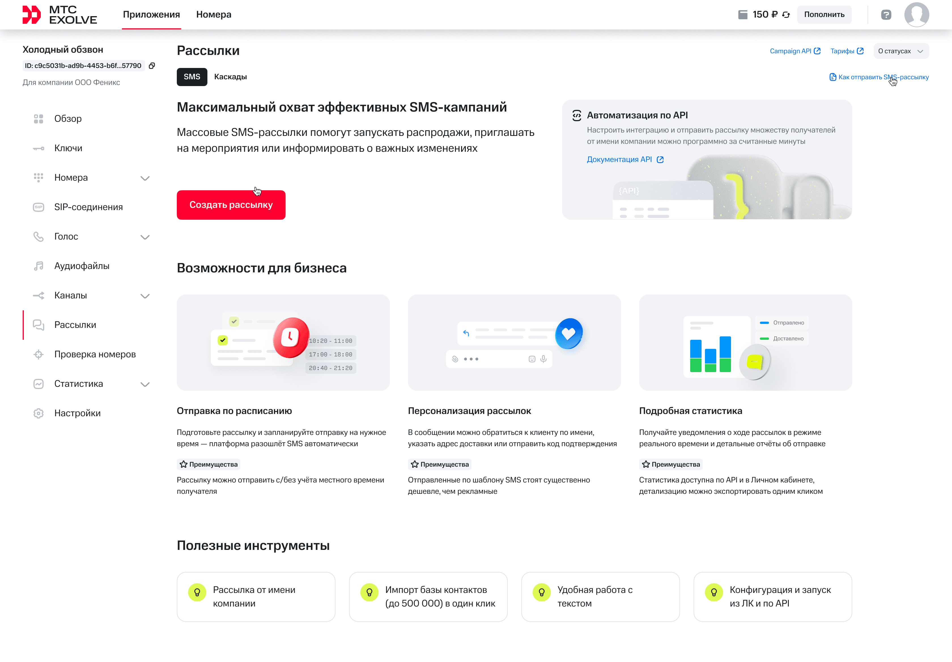Open the Campaign API link
The width and height of the screenshot is (952, 662).
tap(795, 51)
